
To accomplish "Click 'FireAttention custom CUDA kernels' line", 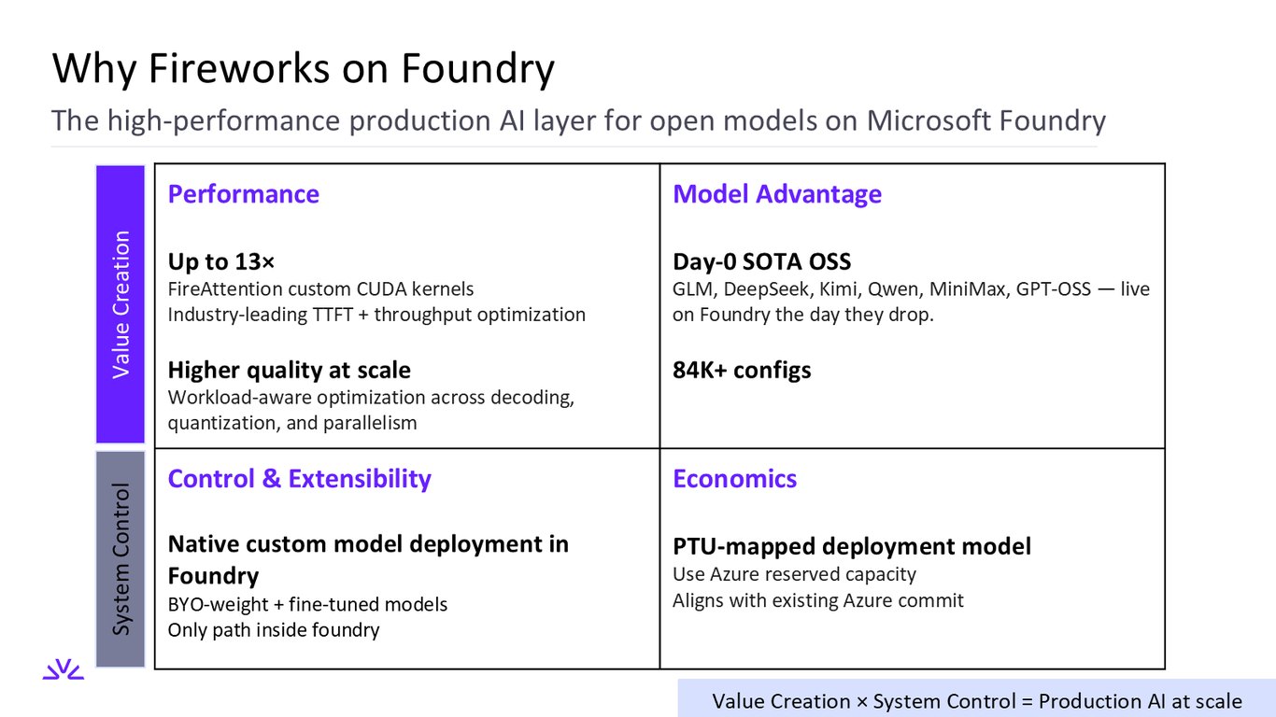I will coord(320,289).
